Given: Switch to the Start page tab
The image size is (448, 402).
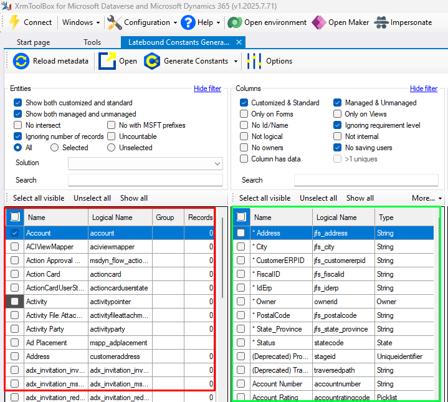Looking at the screenshot, I should coord(33,42).
